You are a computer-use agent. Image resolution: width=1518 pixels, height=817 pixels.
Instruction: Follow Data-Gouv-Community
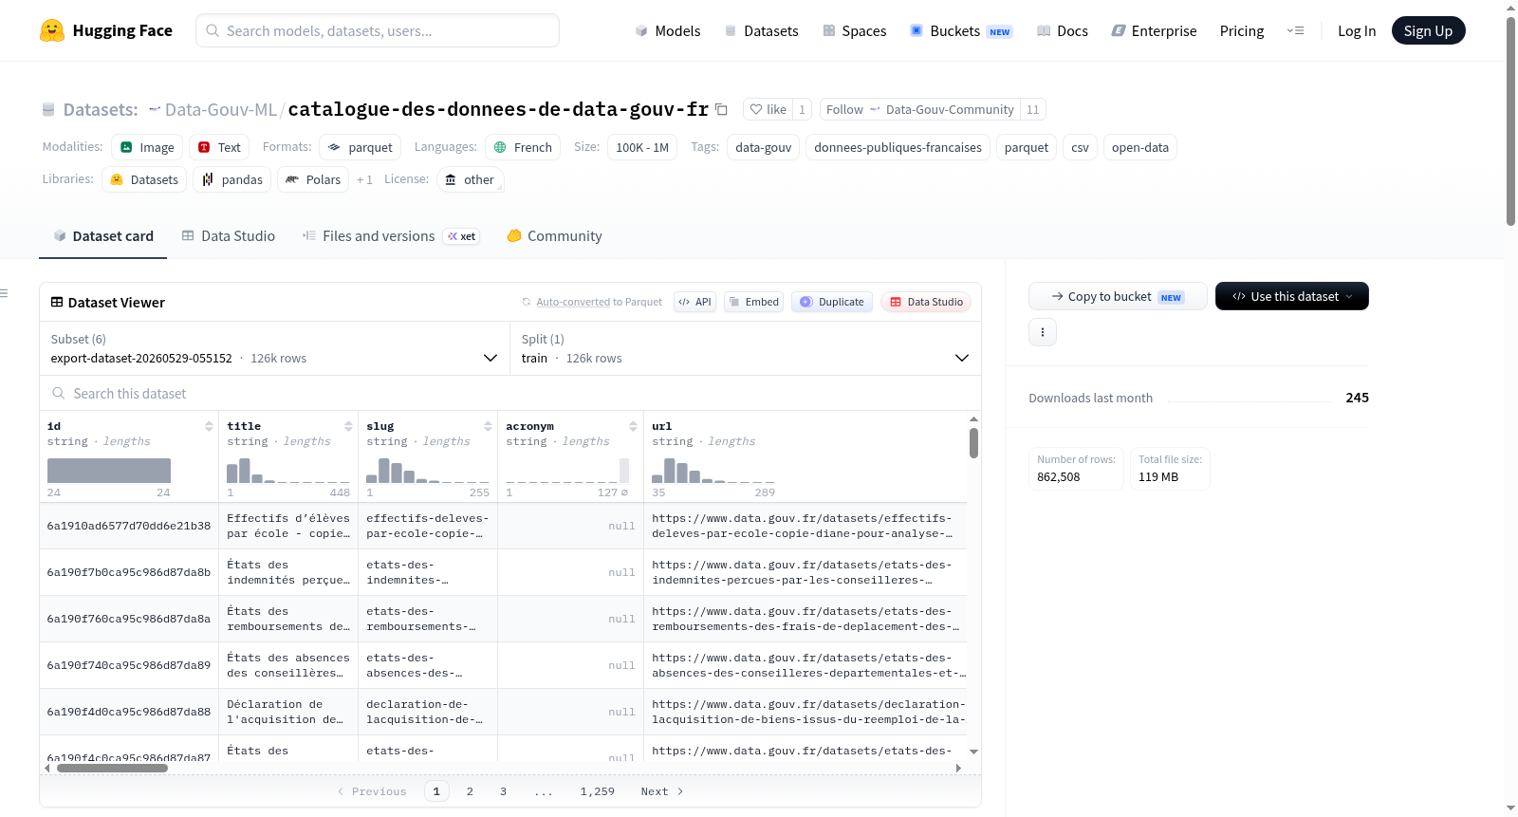click(x=919, y=109)
